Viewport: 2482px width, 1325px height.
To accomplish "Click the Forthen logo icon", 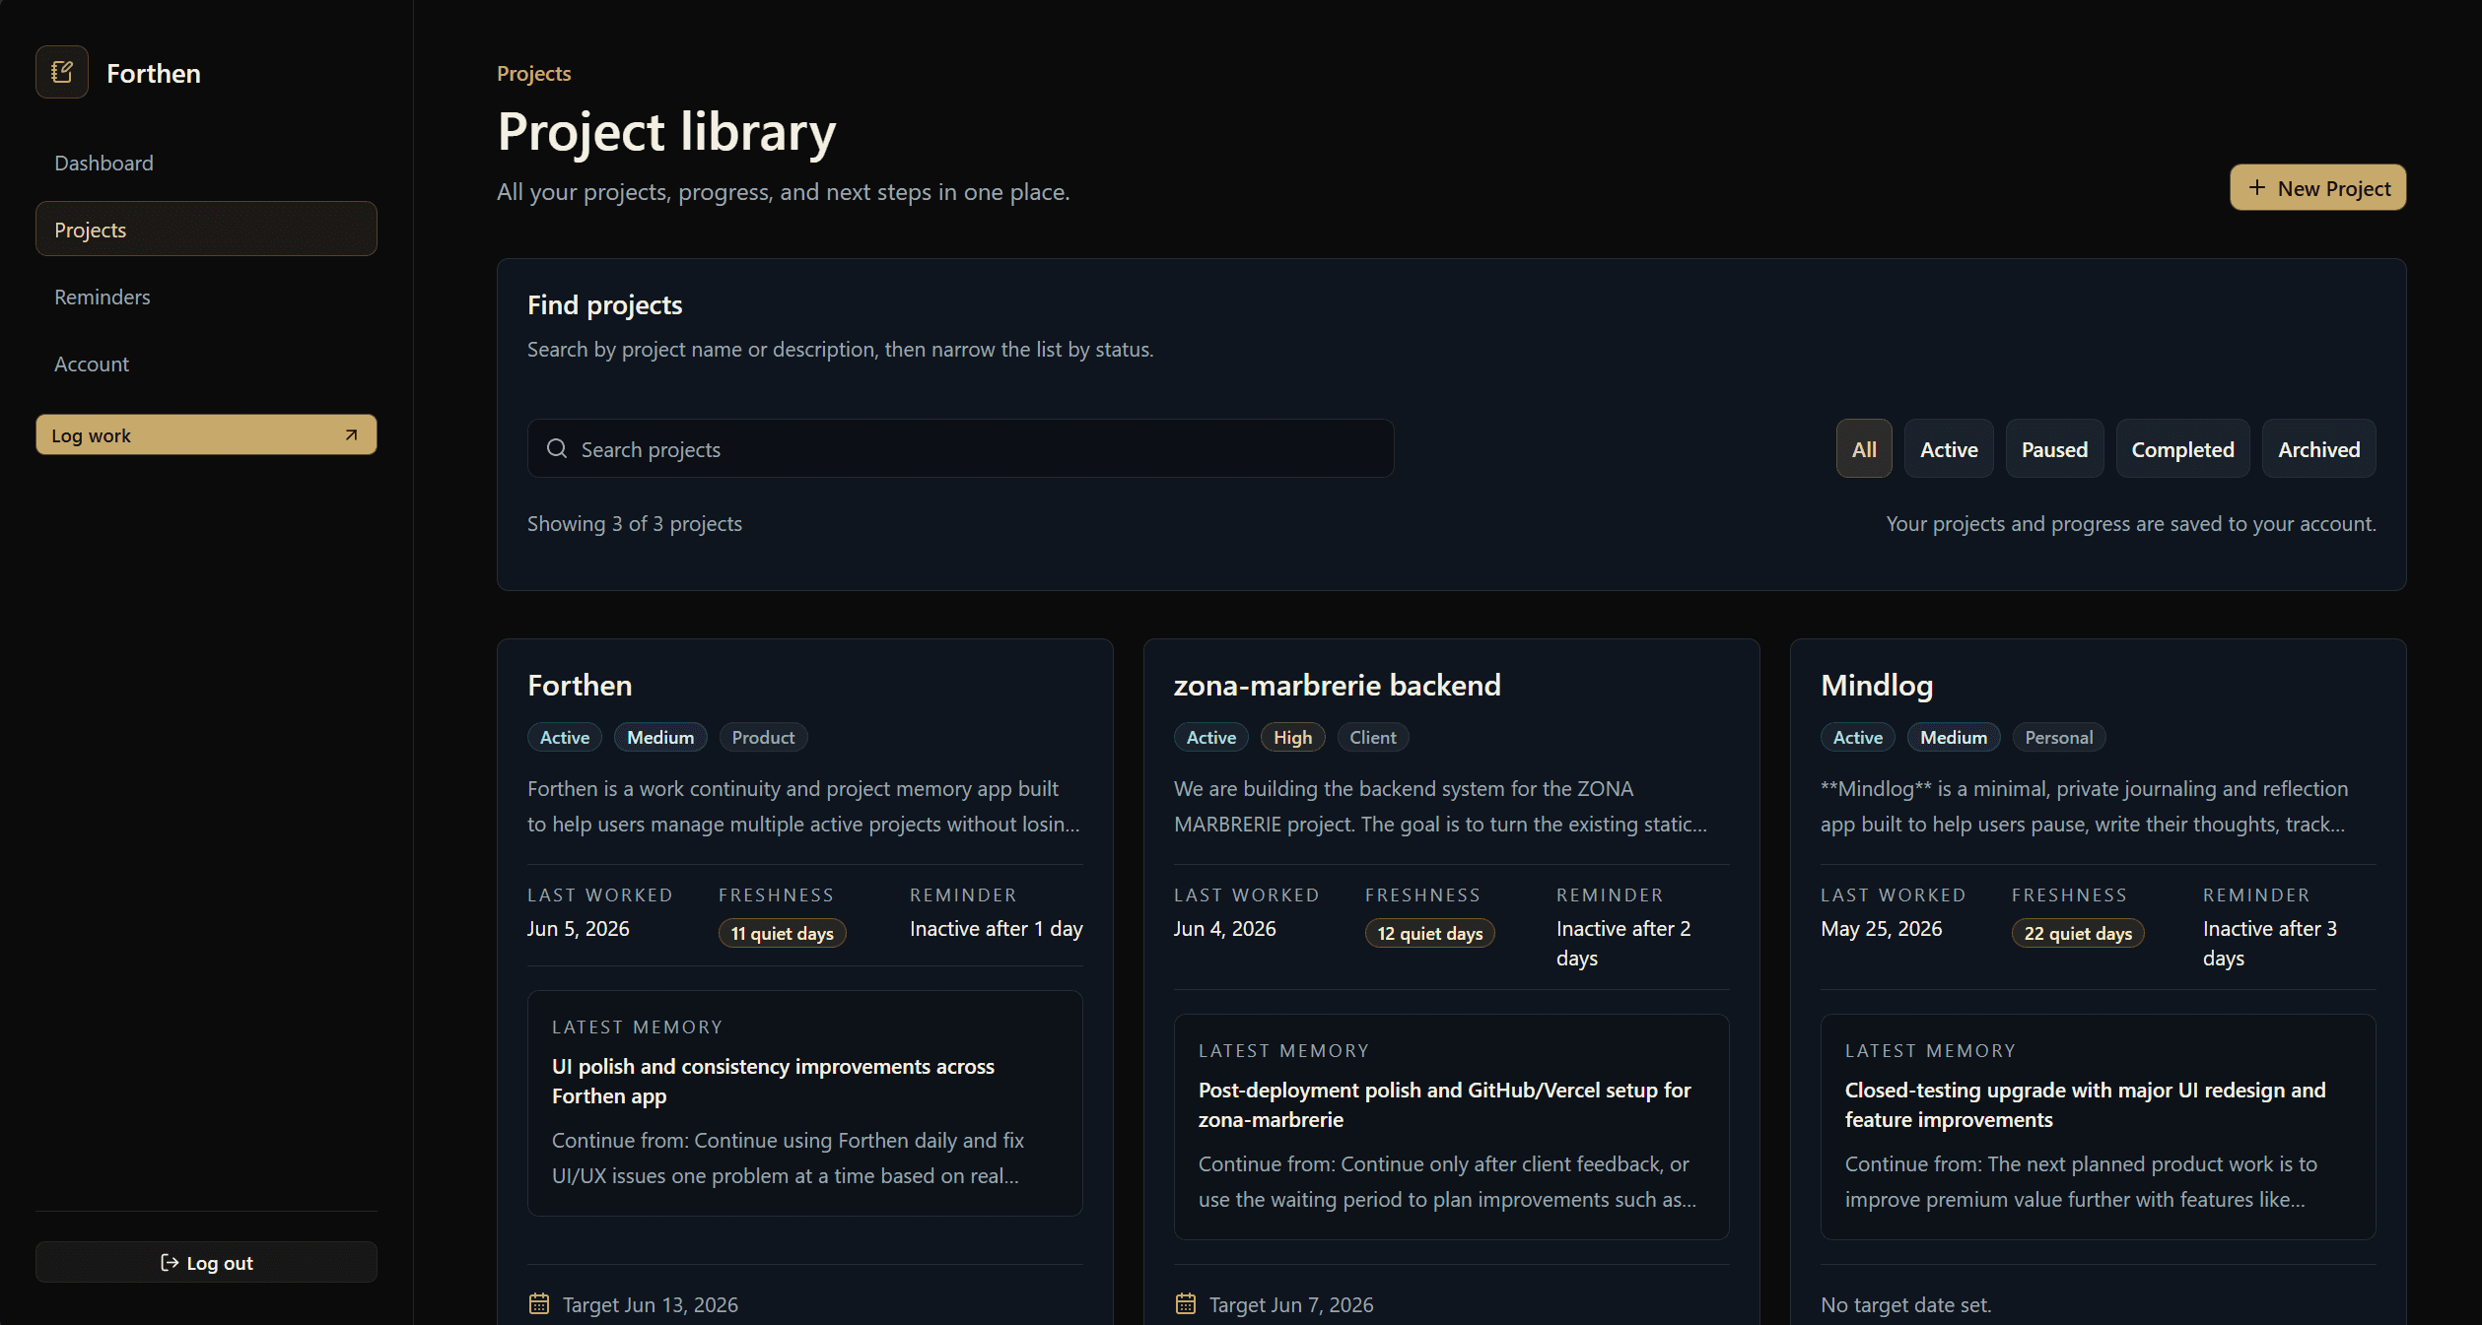I will 62,72.
